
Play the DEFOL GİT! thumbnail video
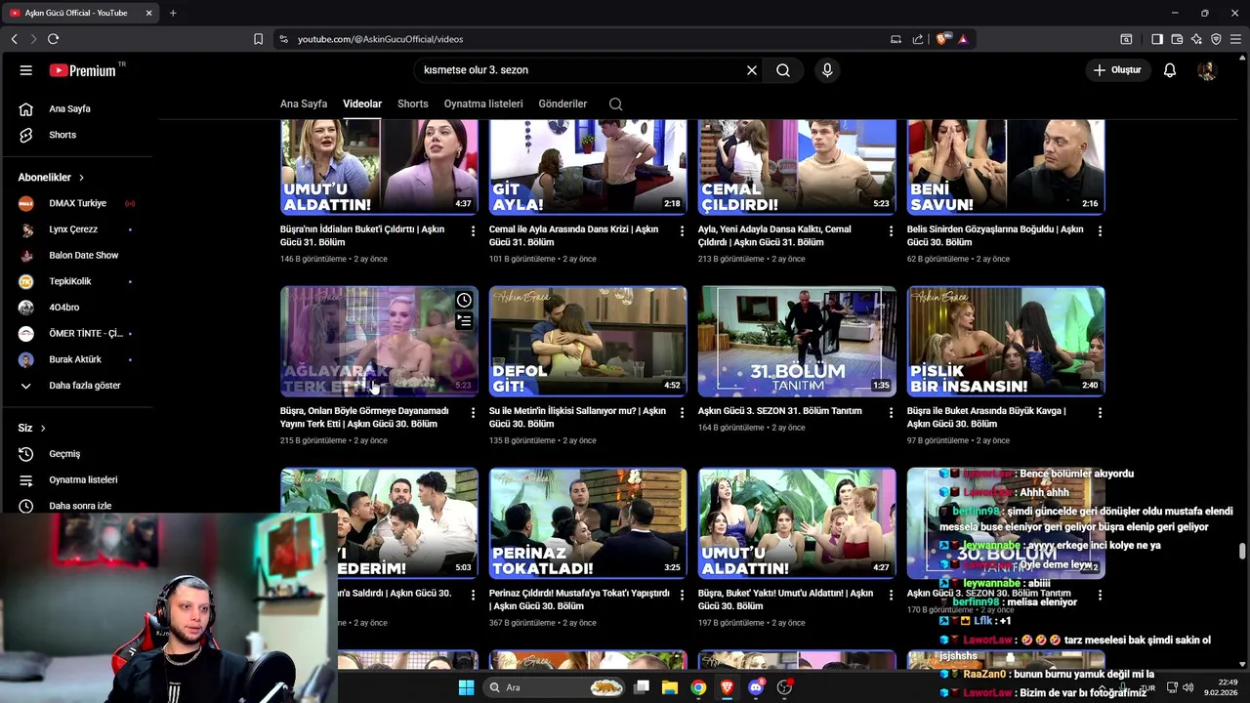coord(588,341)
